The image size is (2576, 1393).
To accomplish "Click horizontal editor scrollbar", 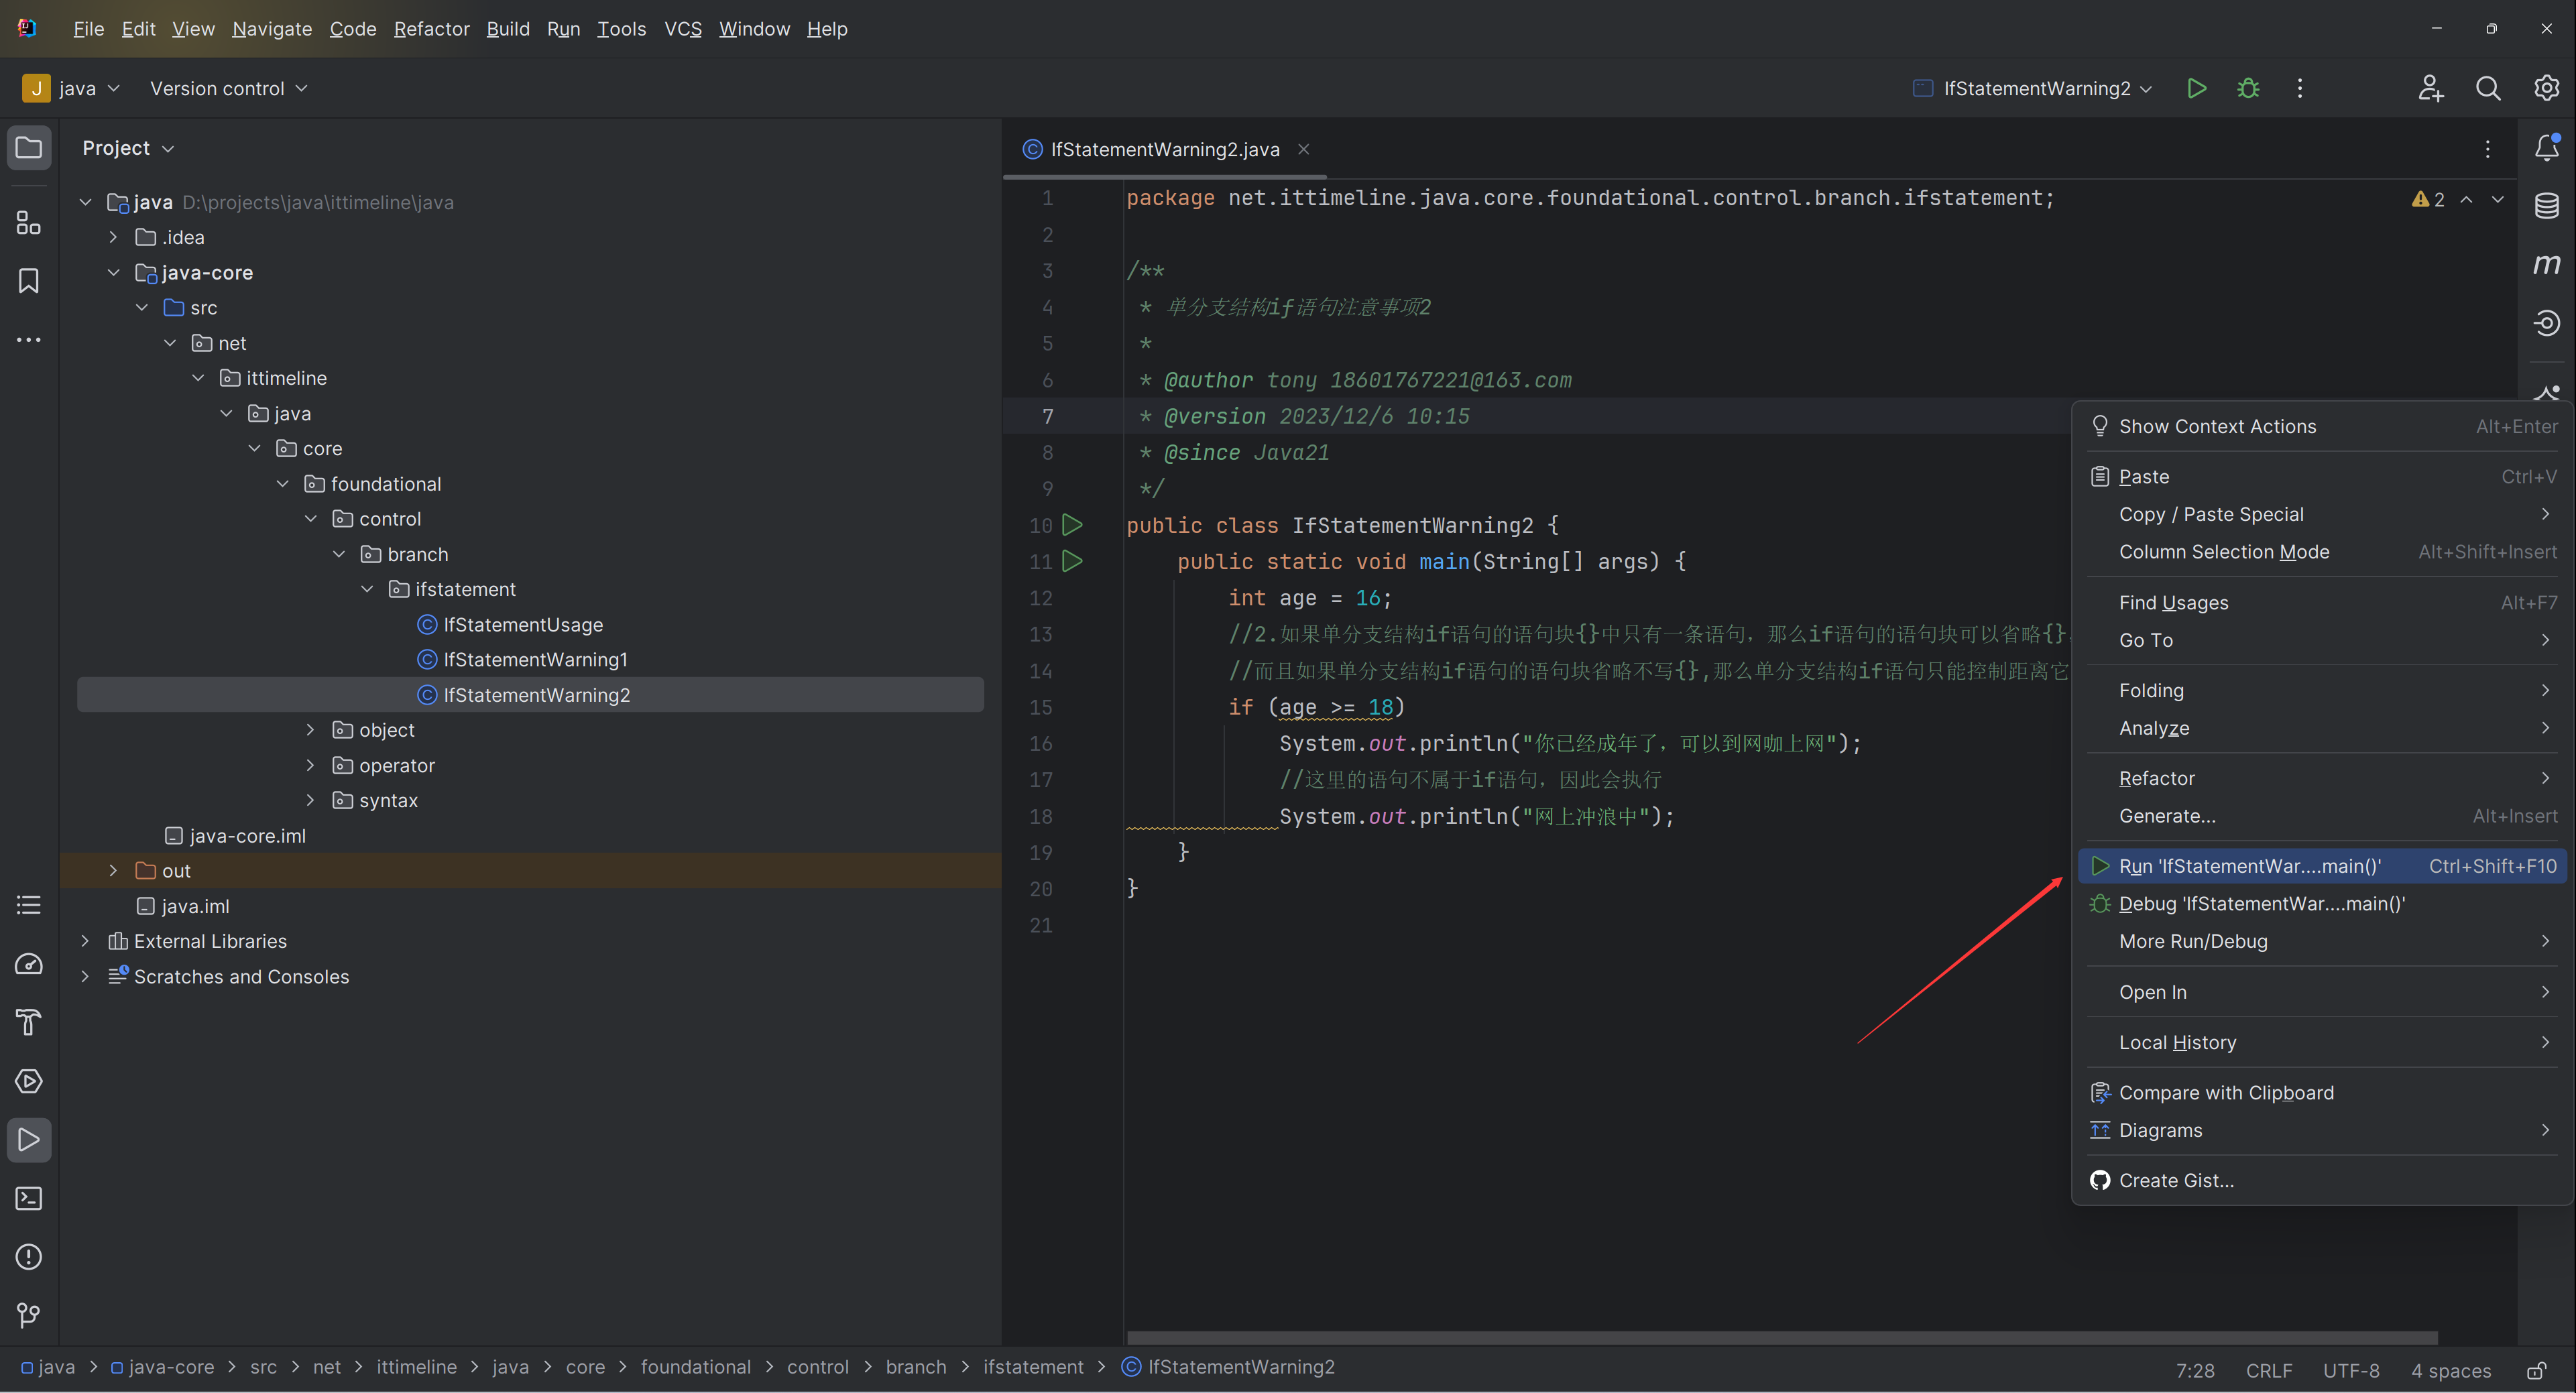I will [1782, 1337].
